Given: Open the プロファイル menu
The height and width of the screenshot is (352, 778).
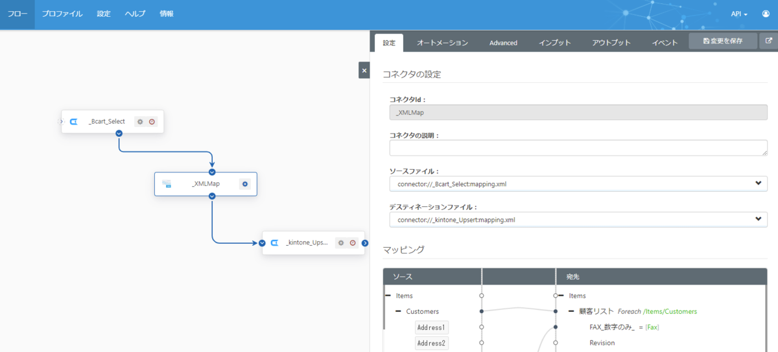Looking at the screenshot, I should (x=62, y=14).
